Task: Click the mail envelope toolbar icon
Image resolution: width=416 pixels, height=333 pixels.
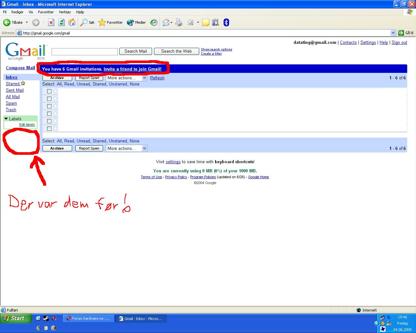Action: pos(166,22)
